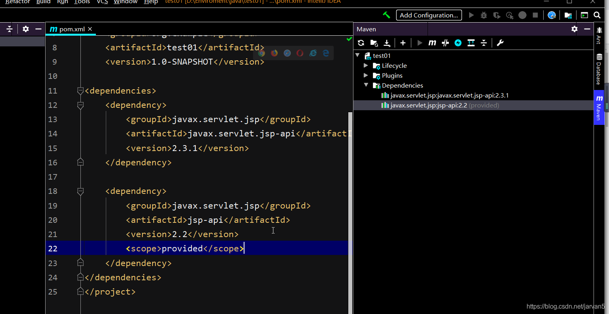609x314 pixels.
Task: Click the Run Anything terminal icon
Action: pyautogui.click(x=584, y=15)
